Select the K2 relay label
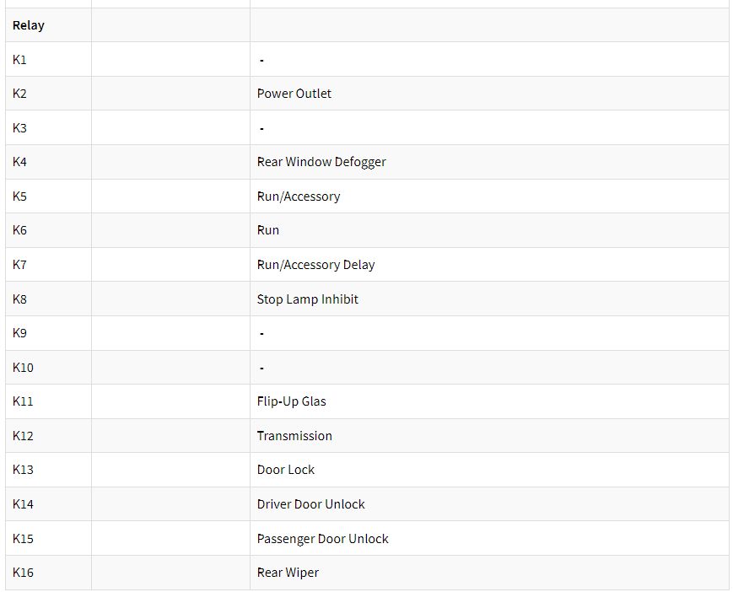 click(19, 94)
